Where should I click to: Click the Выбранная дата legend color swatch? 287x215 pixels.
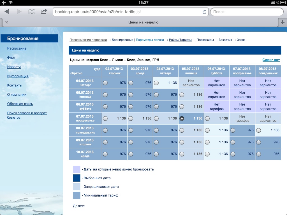click(77, 178)
